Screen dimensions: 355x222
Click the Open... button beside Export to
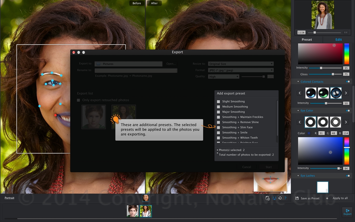tap(171, 64)
